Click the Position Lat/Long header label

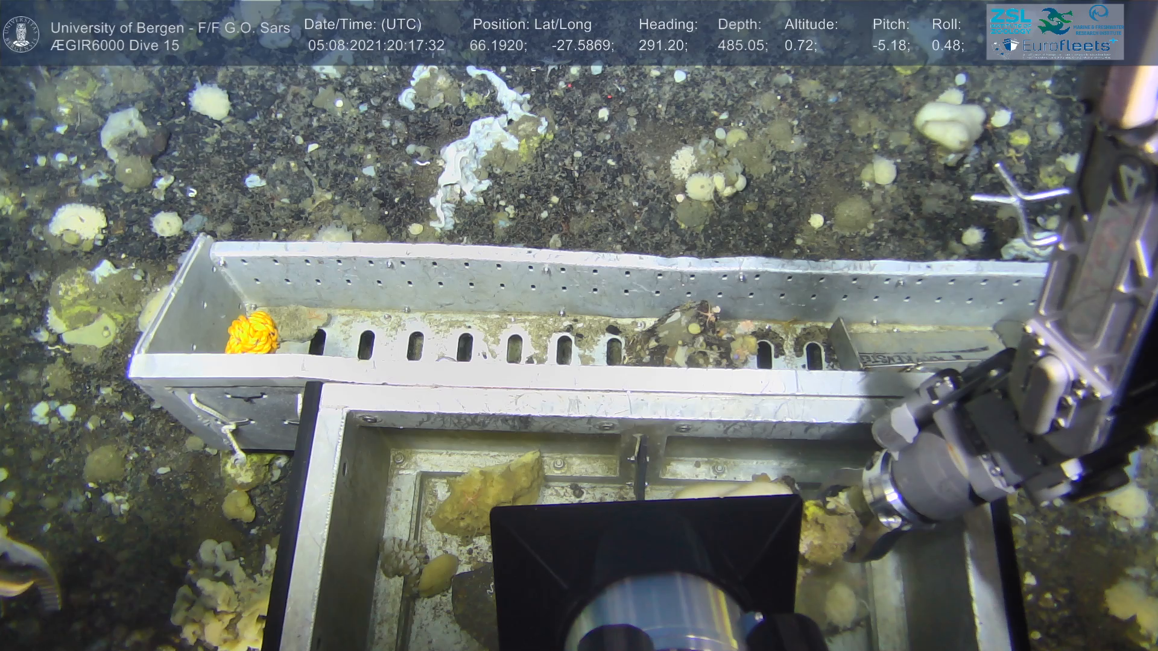(x=531, y=24)
